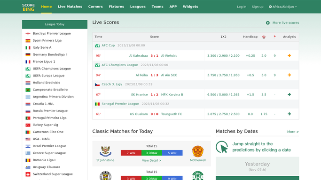Click Argentina flag beside Primera Division
This screenshot has width=321, height=180.
point(28,97)
